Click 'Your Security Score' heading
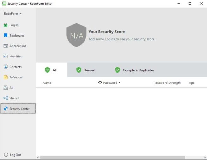The height and width of the screenshot is (160, 207). click(107, 32)
